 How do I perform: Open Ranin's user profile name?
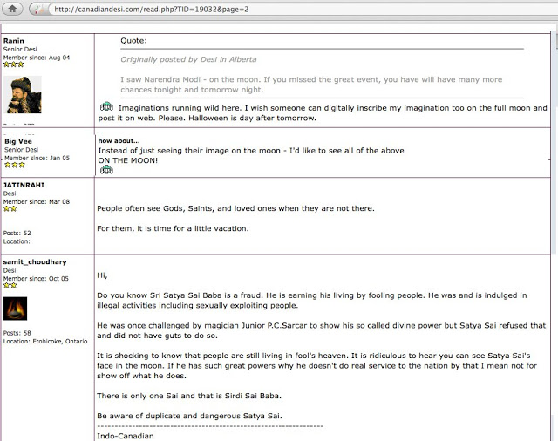point(14,40)
